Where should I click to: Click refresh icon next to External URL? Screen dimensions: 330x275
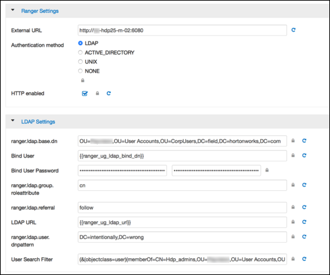pos(293,30)
